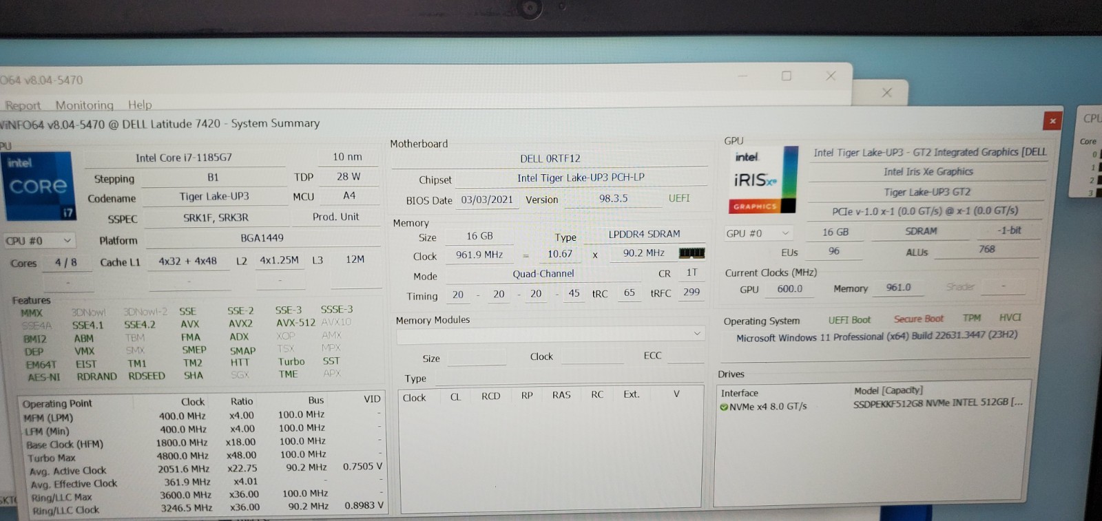
Task: Click the DELL 0RTF12 motherboard field
Action: pyautogui.click(x=550, y=158)
